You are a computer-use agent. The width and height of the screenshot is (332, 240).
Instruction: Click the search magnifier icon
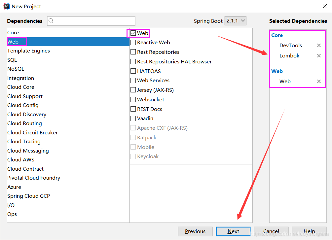coord(51,21)
